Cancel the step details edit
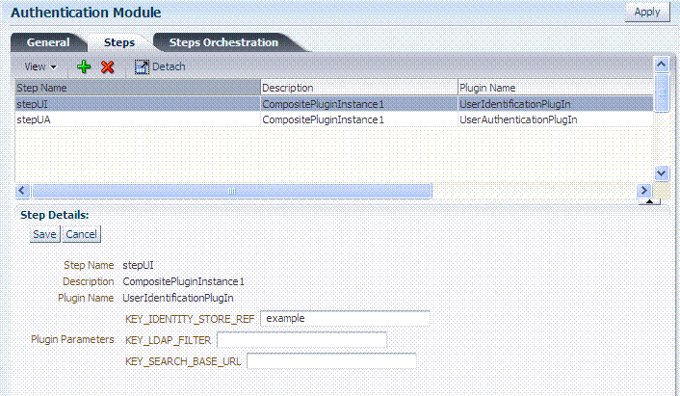 point(81,234)
